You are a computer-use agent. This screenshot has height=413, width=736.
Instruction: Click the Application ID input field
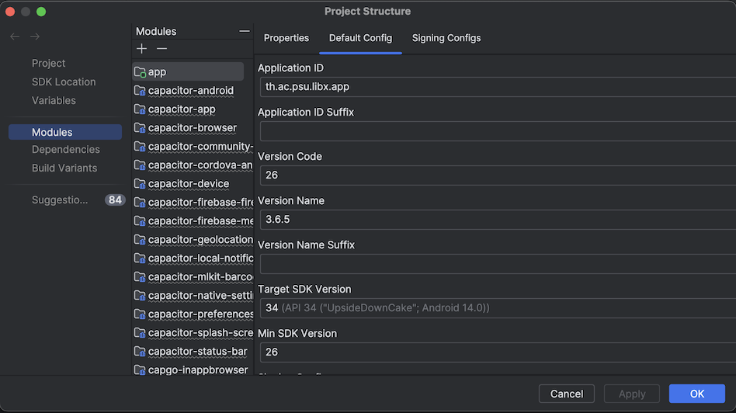click(x=497, y=87)
